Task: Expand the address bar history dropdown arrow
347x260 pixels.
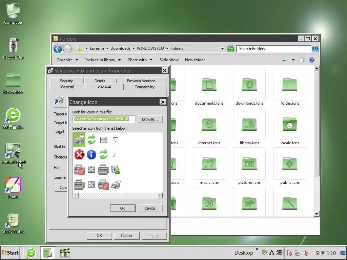Action: [222, 49]
